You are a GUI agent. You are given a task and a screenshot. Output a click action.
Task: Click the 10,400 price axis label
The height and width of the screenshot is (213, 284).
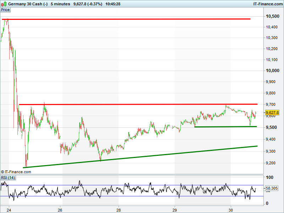(x=272, y=27)
